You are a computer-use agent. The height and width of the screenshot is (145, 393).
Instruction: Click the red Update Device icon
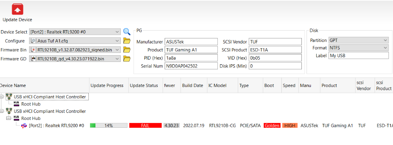(18, 9)
